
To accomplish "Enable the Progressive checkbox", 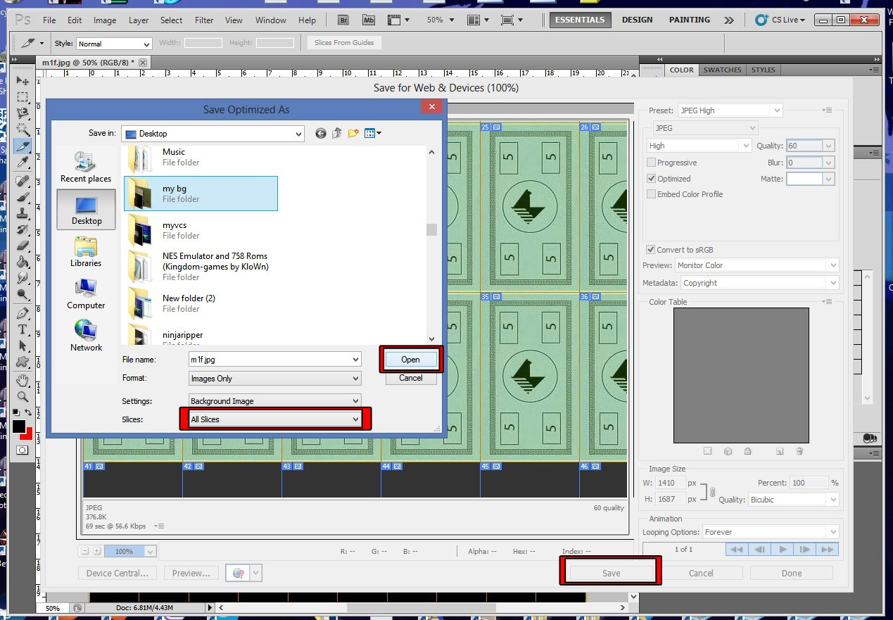I will point(651,163).
